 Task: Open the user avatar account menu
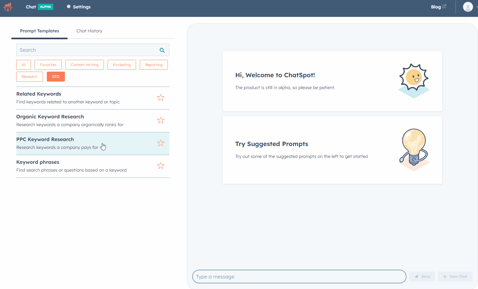click(468, 7)
